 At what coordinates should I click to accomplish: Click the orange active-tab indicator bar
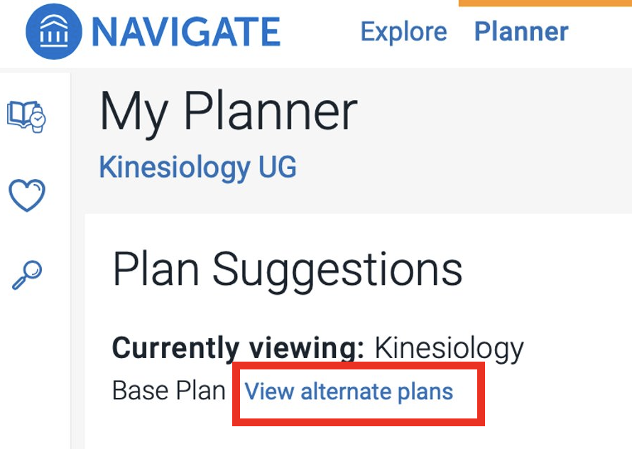coord(545,3)
